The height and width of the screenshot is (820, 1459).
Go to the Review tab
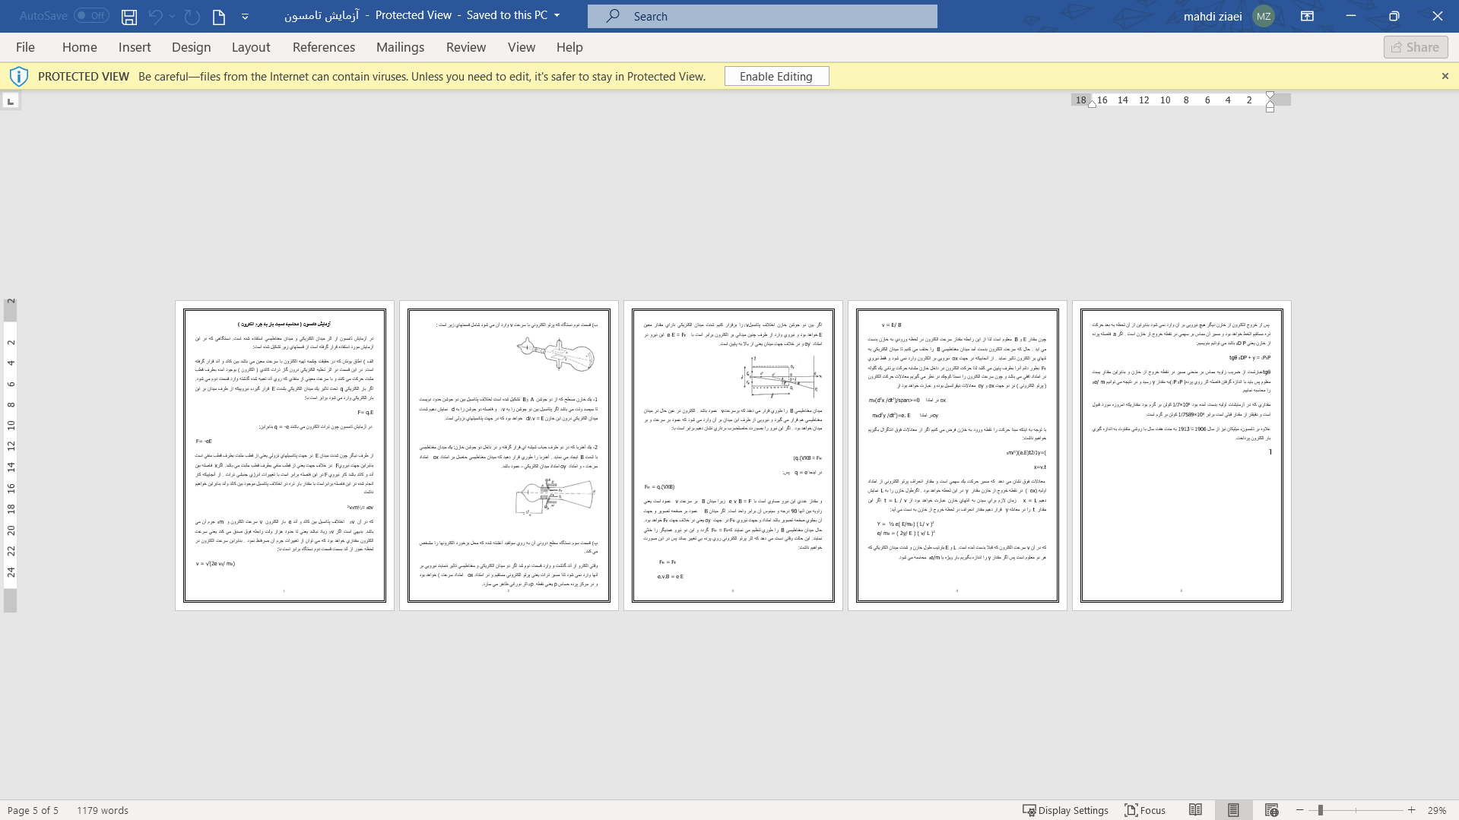tap(466, 47)
